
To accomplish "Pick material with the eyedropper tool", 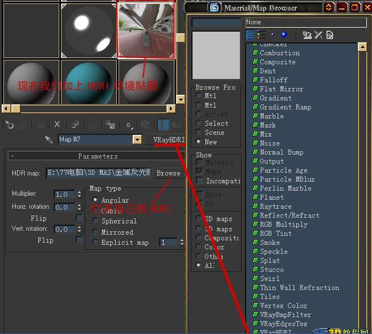I will (49, 139).
